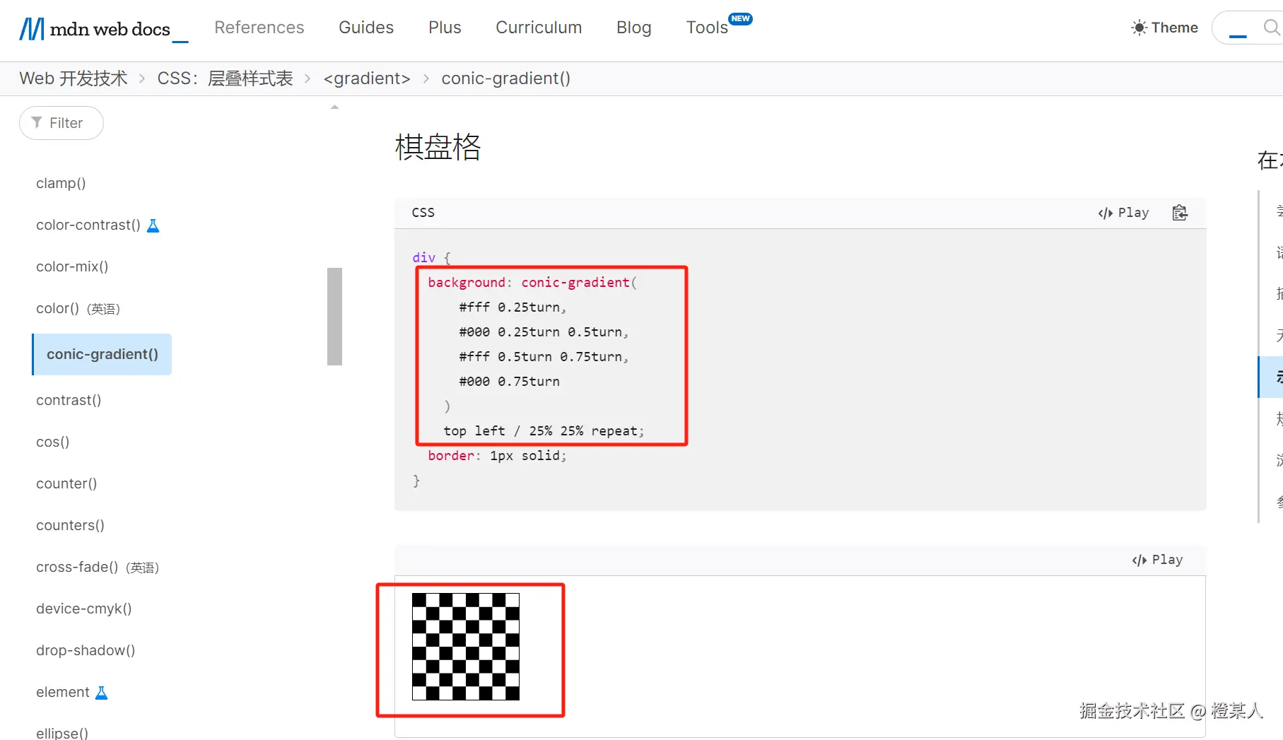This screenshot has width=1283, height=740.
Task: Click the CSS language label of code block
Action: click(x=423, y=213)
